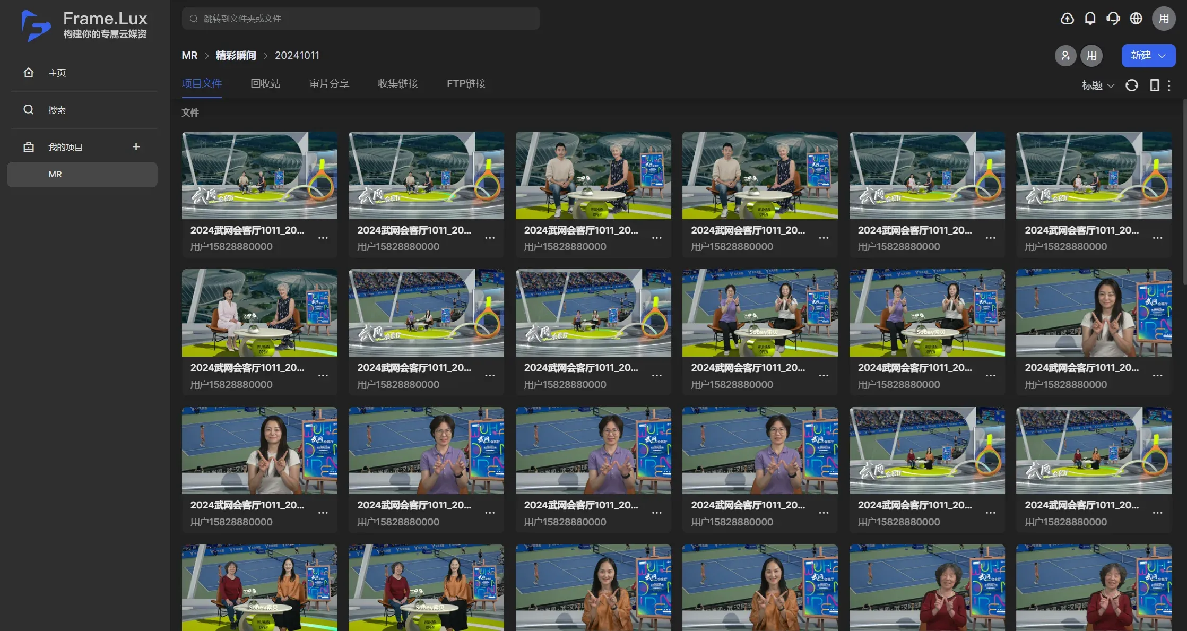Viewport: 1187px width, 631px height.
Task: Switch to the 回收站 tab
Action: [x=265, y=83]
